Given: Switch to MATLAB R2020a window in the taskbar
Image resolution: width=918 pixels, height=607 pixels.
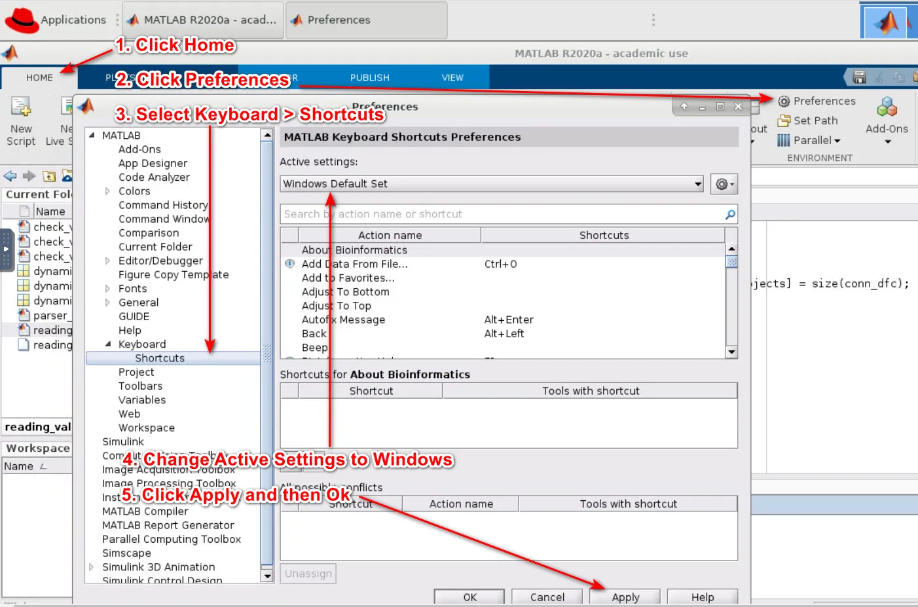Looking at the screenshot, I should pyautogui.click(x=203, y=20).
